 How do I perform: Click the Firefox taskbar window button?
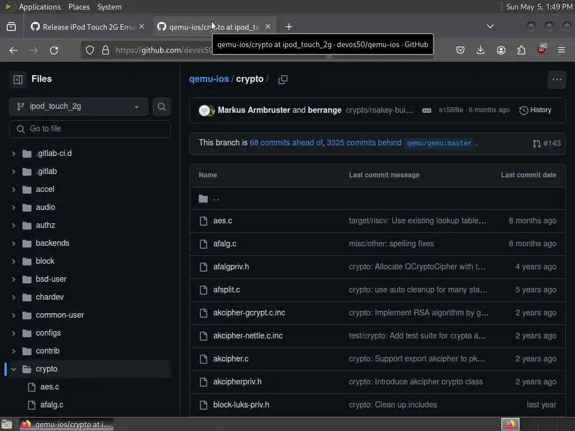tap(66, 424)
